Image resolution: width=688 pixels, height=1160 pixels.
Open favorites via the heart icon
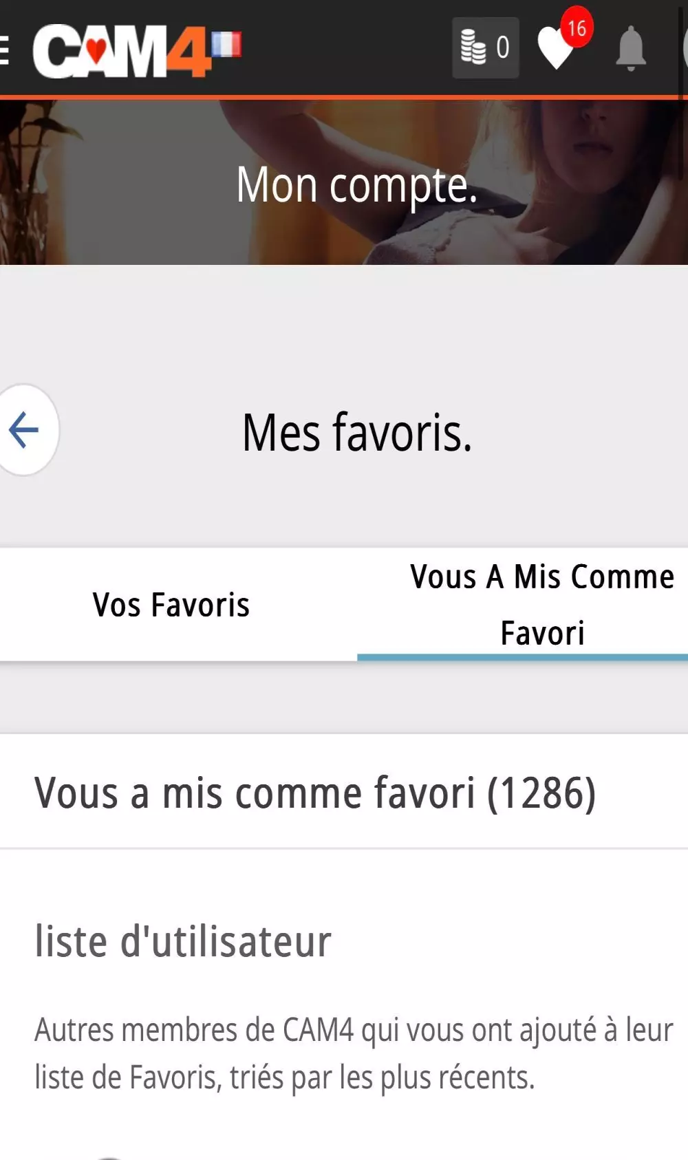[554, 50]
